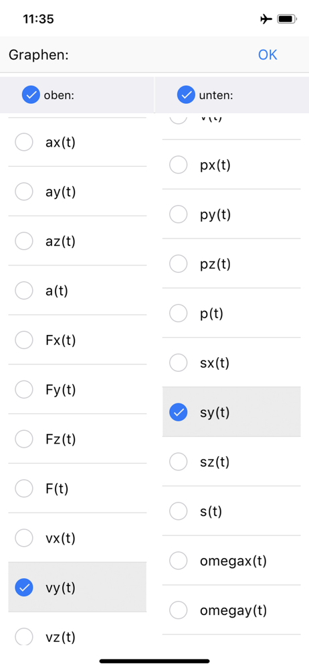
Task: Confirm graph selection with OK
Action: click(x=268, y=55)
